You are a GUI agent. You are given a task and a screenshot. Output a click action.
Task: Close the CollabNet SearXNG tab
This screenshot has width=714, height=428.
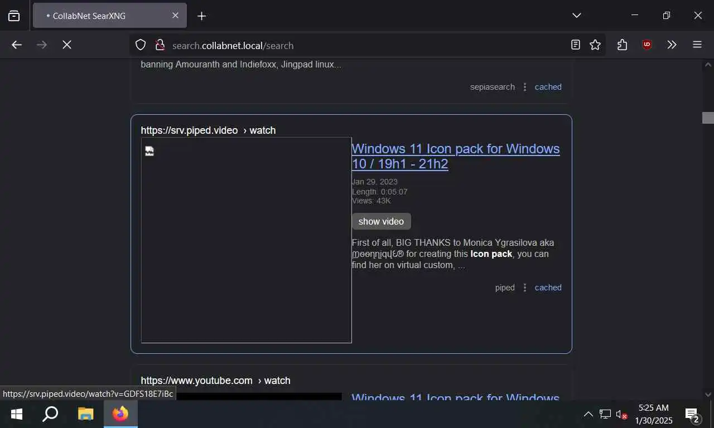point(175,16)
